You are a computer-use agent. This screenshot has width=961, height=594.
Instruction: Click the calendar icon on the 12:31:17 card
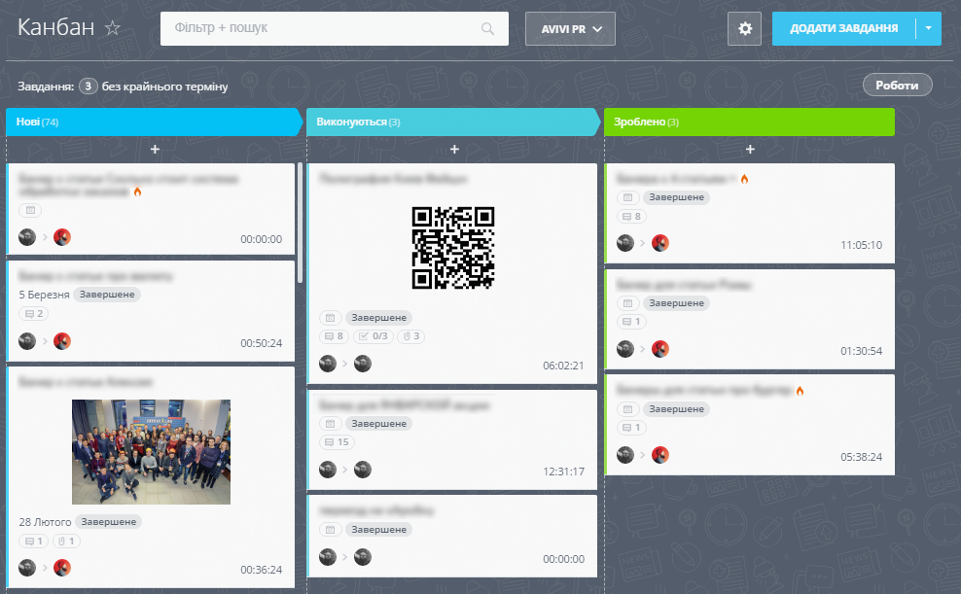point(331,424)
